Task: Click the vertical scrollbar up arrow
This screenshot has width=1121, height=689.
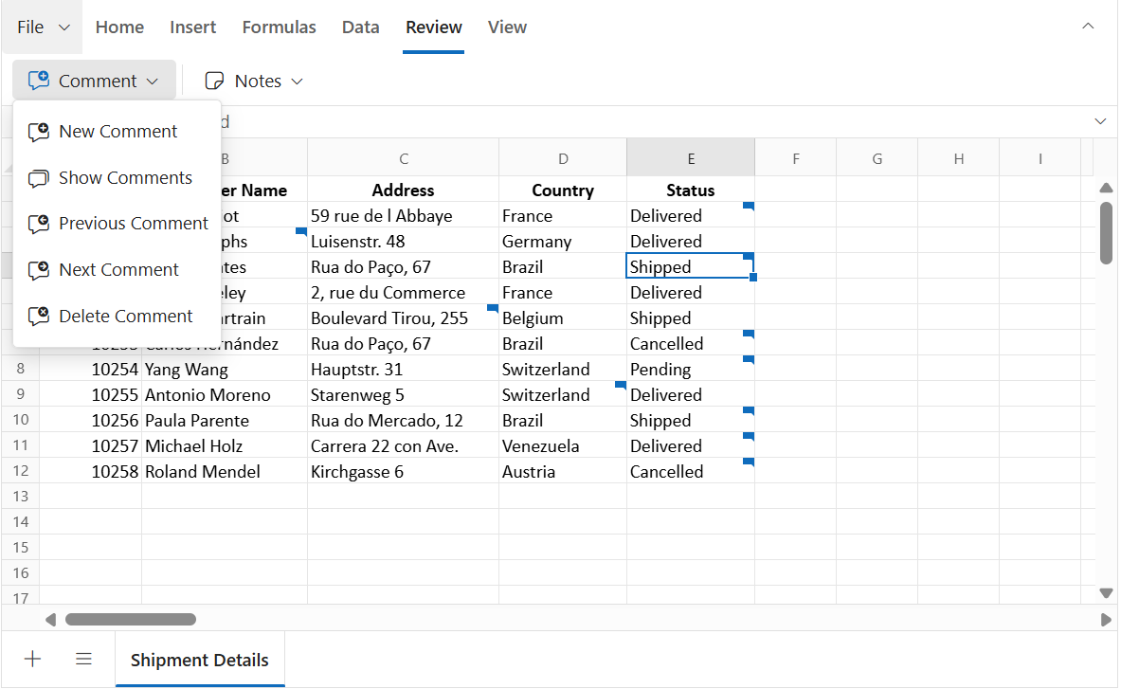Action: (1106, 188)
